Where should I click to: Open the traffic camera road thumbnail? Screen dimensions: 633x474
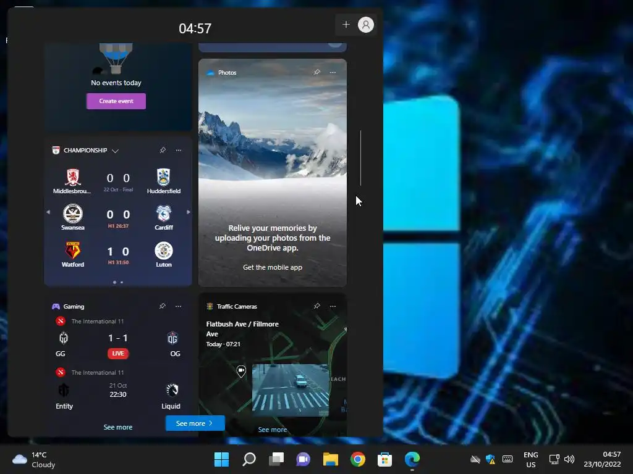[291, 390]
